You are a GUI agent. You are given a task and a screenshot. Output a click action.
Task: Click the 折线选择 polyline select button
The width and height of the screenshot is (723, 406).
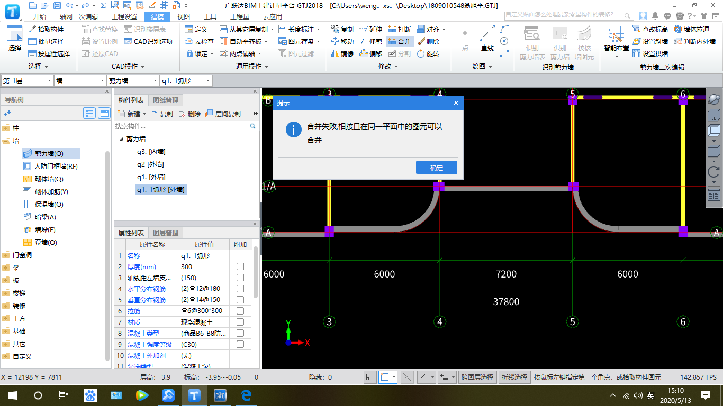point(515,377)
